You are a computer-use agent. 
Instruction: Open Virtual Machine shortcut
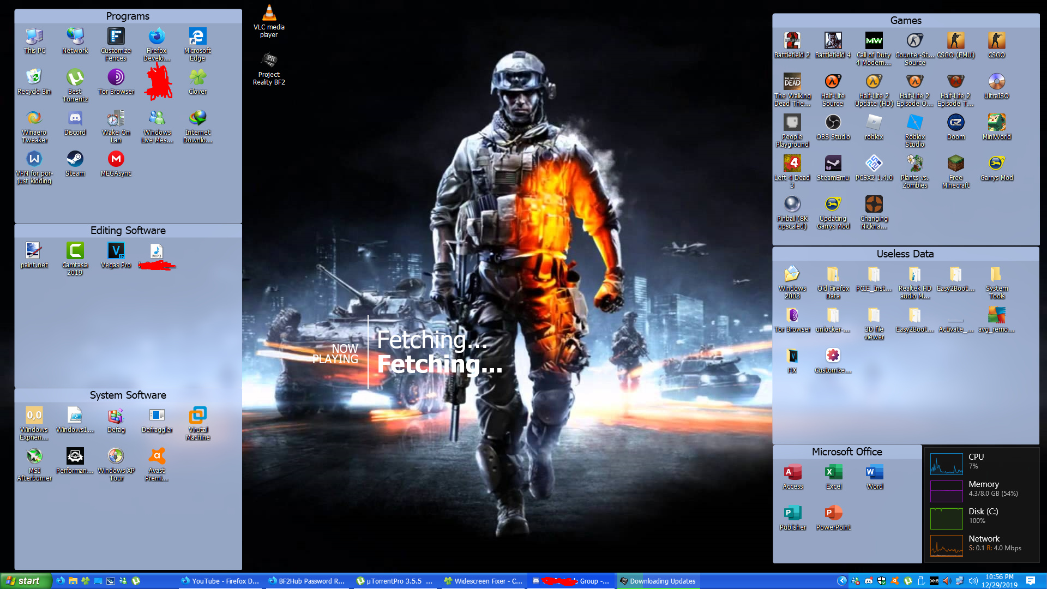click(197, 424)
